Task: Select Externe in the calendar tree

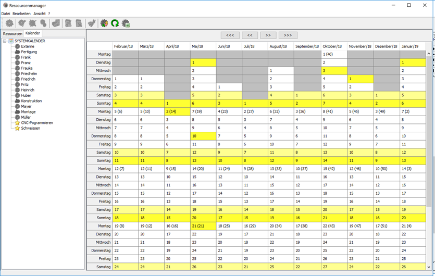Action: tap(28, 46)
